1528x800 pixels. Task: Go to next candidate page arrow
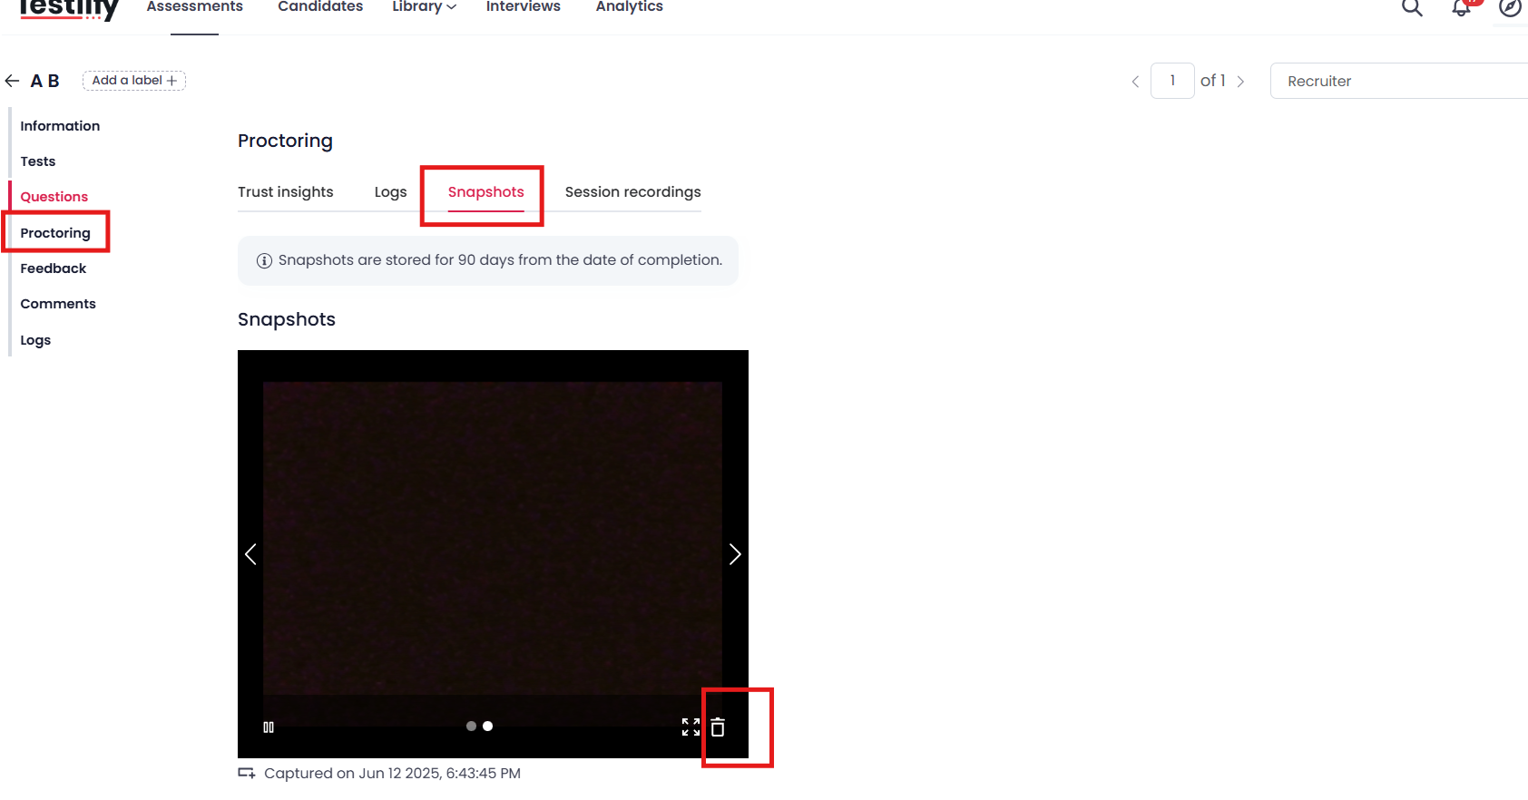point(1240,82)
